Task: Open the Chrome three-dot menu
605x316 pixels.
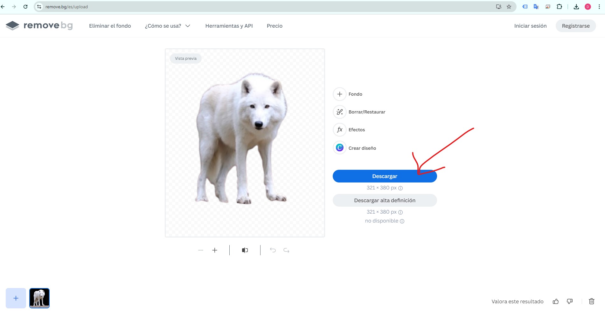Action: pos(599,7)
